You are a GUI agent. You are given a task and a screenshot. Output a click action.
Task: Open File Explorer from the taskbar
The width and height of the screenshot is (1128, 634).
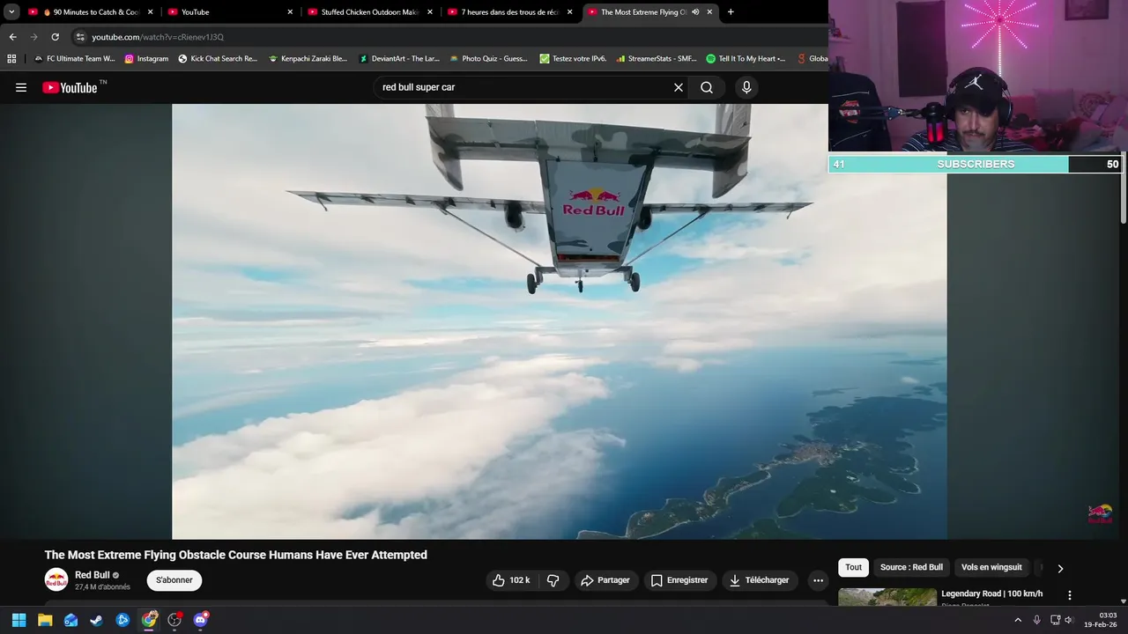tap(45, 620)
